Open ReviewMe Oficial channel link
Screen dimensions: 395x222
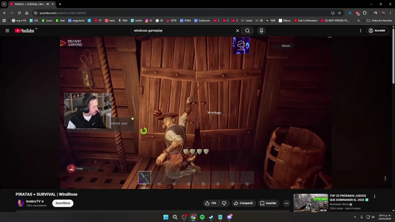339,204
